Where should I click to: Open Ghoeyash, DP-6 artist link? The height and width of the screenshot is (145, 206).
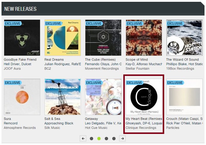click(x=144, y=123)
